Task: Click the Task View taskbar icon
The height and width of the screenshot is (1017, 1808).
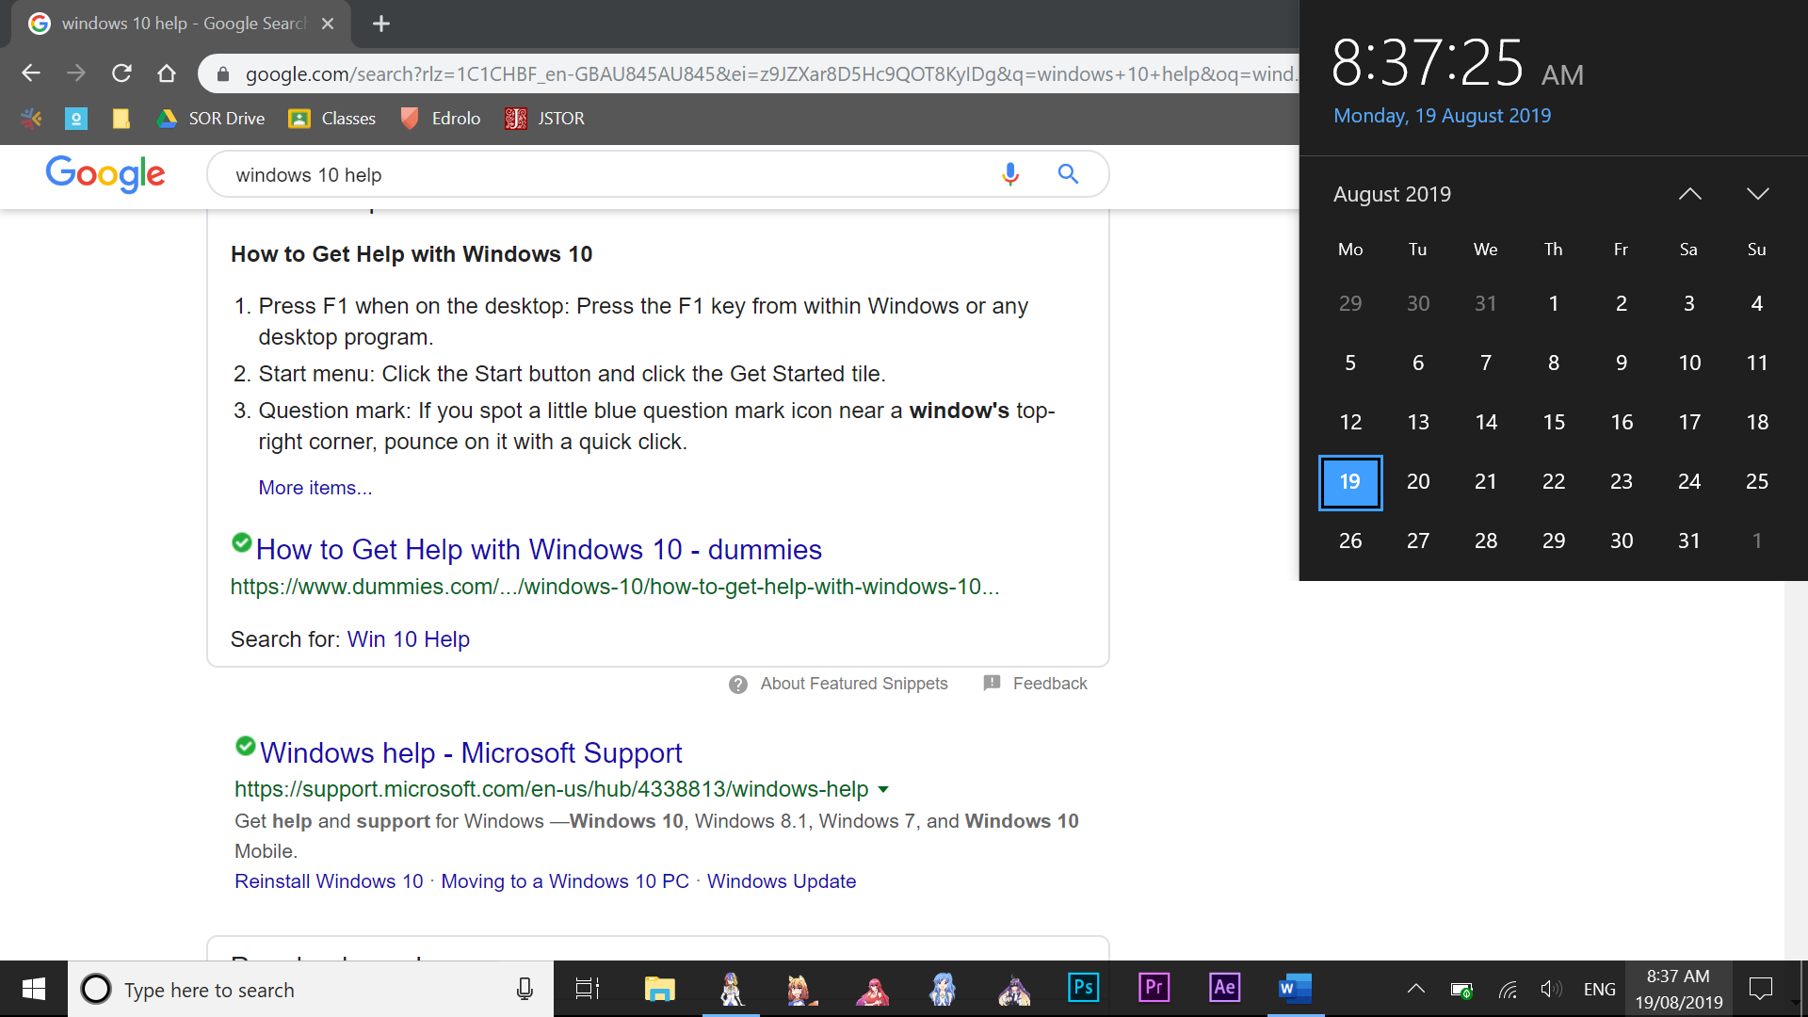Action: click(x=588, y=989)
